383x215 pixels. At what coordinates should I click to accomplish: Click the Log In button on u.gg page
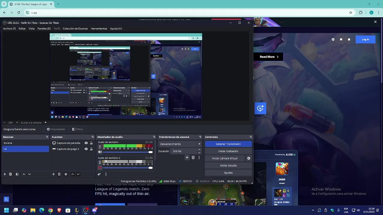(x=365, y=39)
